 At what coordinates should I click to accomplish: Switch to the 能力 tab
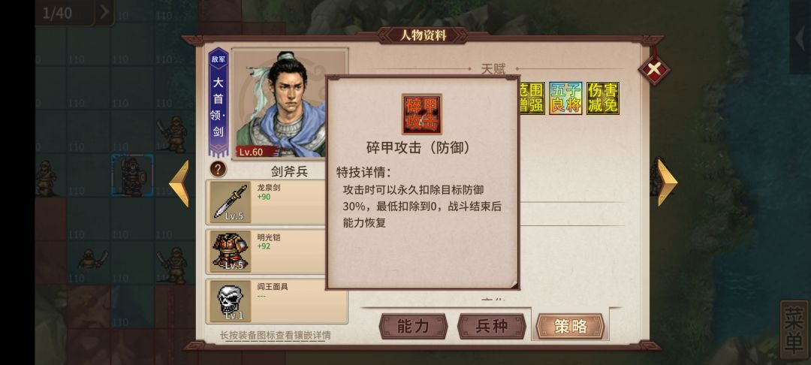(x=413, y=326)
